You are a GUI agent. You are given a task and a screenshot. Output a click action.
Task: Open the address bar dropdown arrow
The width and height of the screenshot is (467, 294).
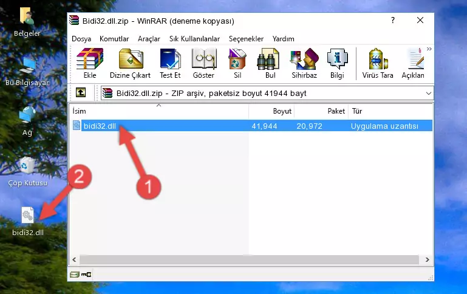click(x=429, y=93)
